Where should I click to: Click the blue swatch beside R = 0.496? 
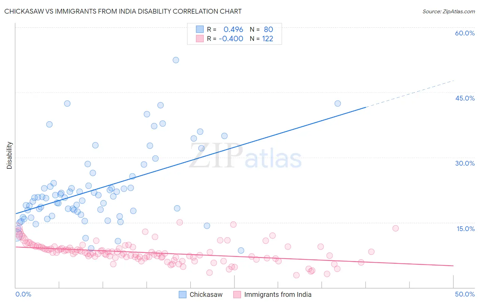tap(200, 29)
